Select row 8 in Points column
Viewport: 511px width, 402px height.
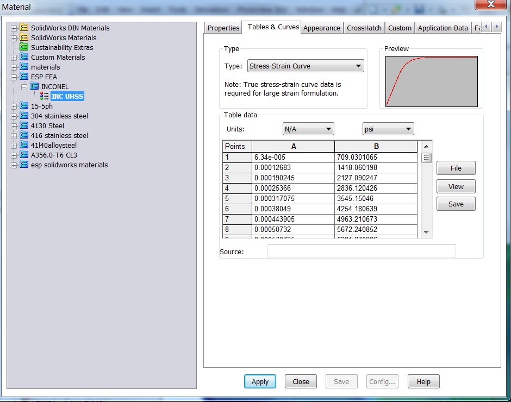click(x=237, y=229)
